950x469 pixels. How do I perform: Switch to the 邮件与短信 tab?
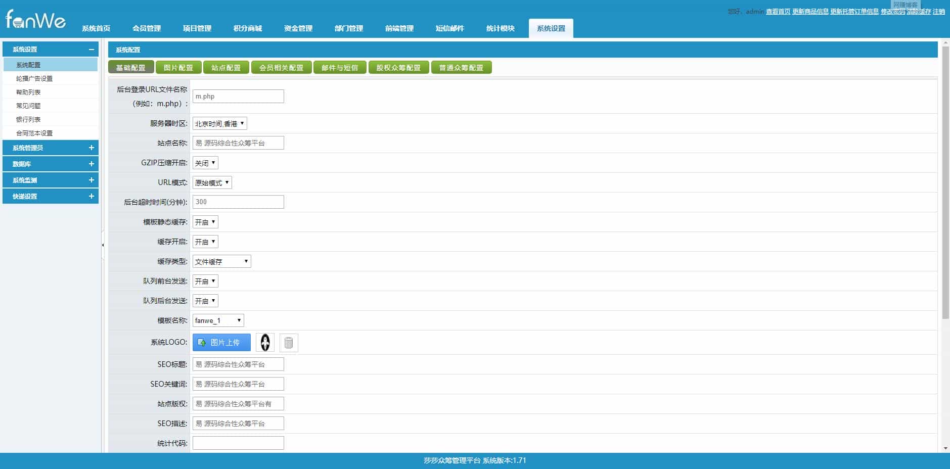(340, 67)
